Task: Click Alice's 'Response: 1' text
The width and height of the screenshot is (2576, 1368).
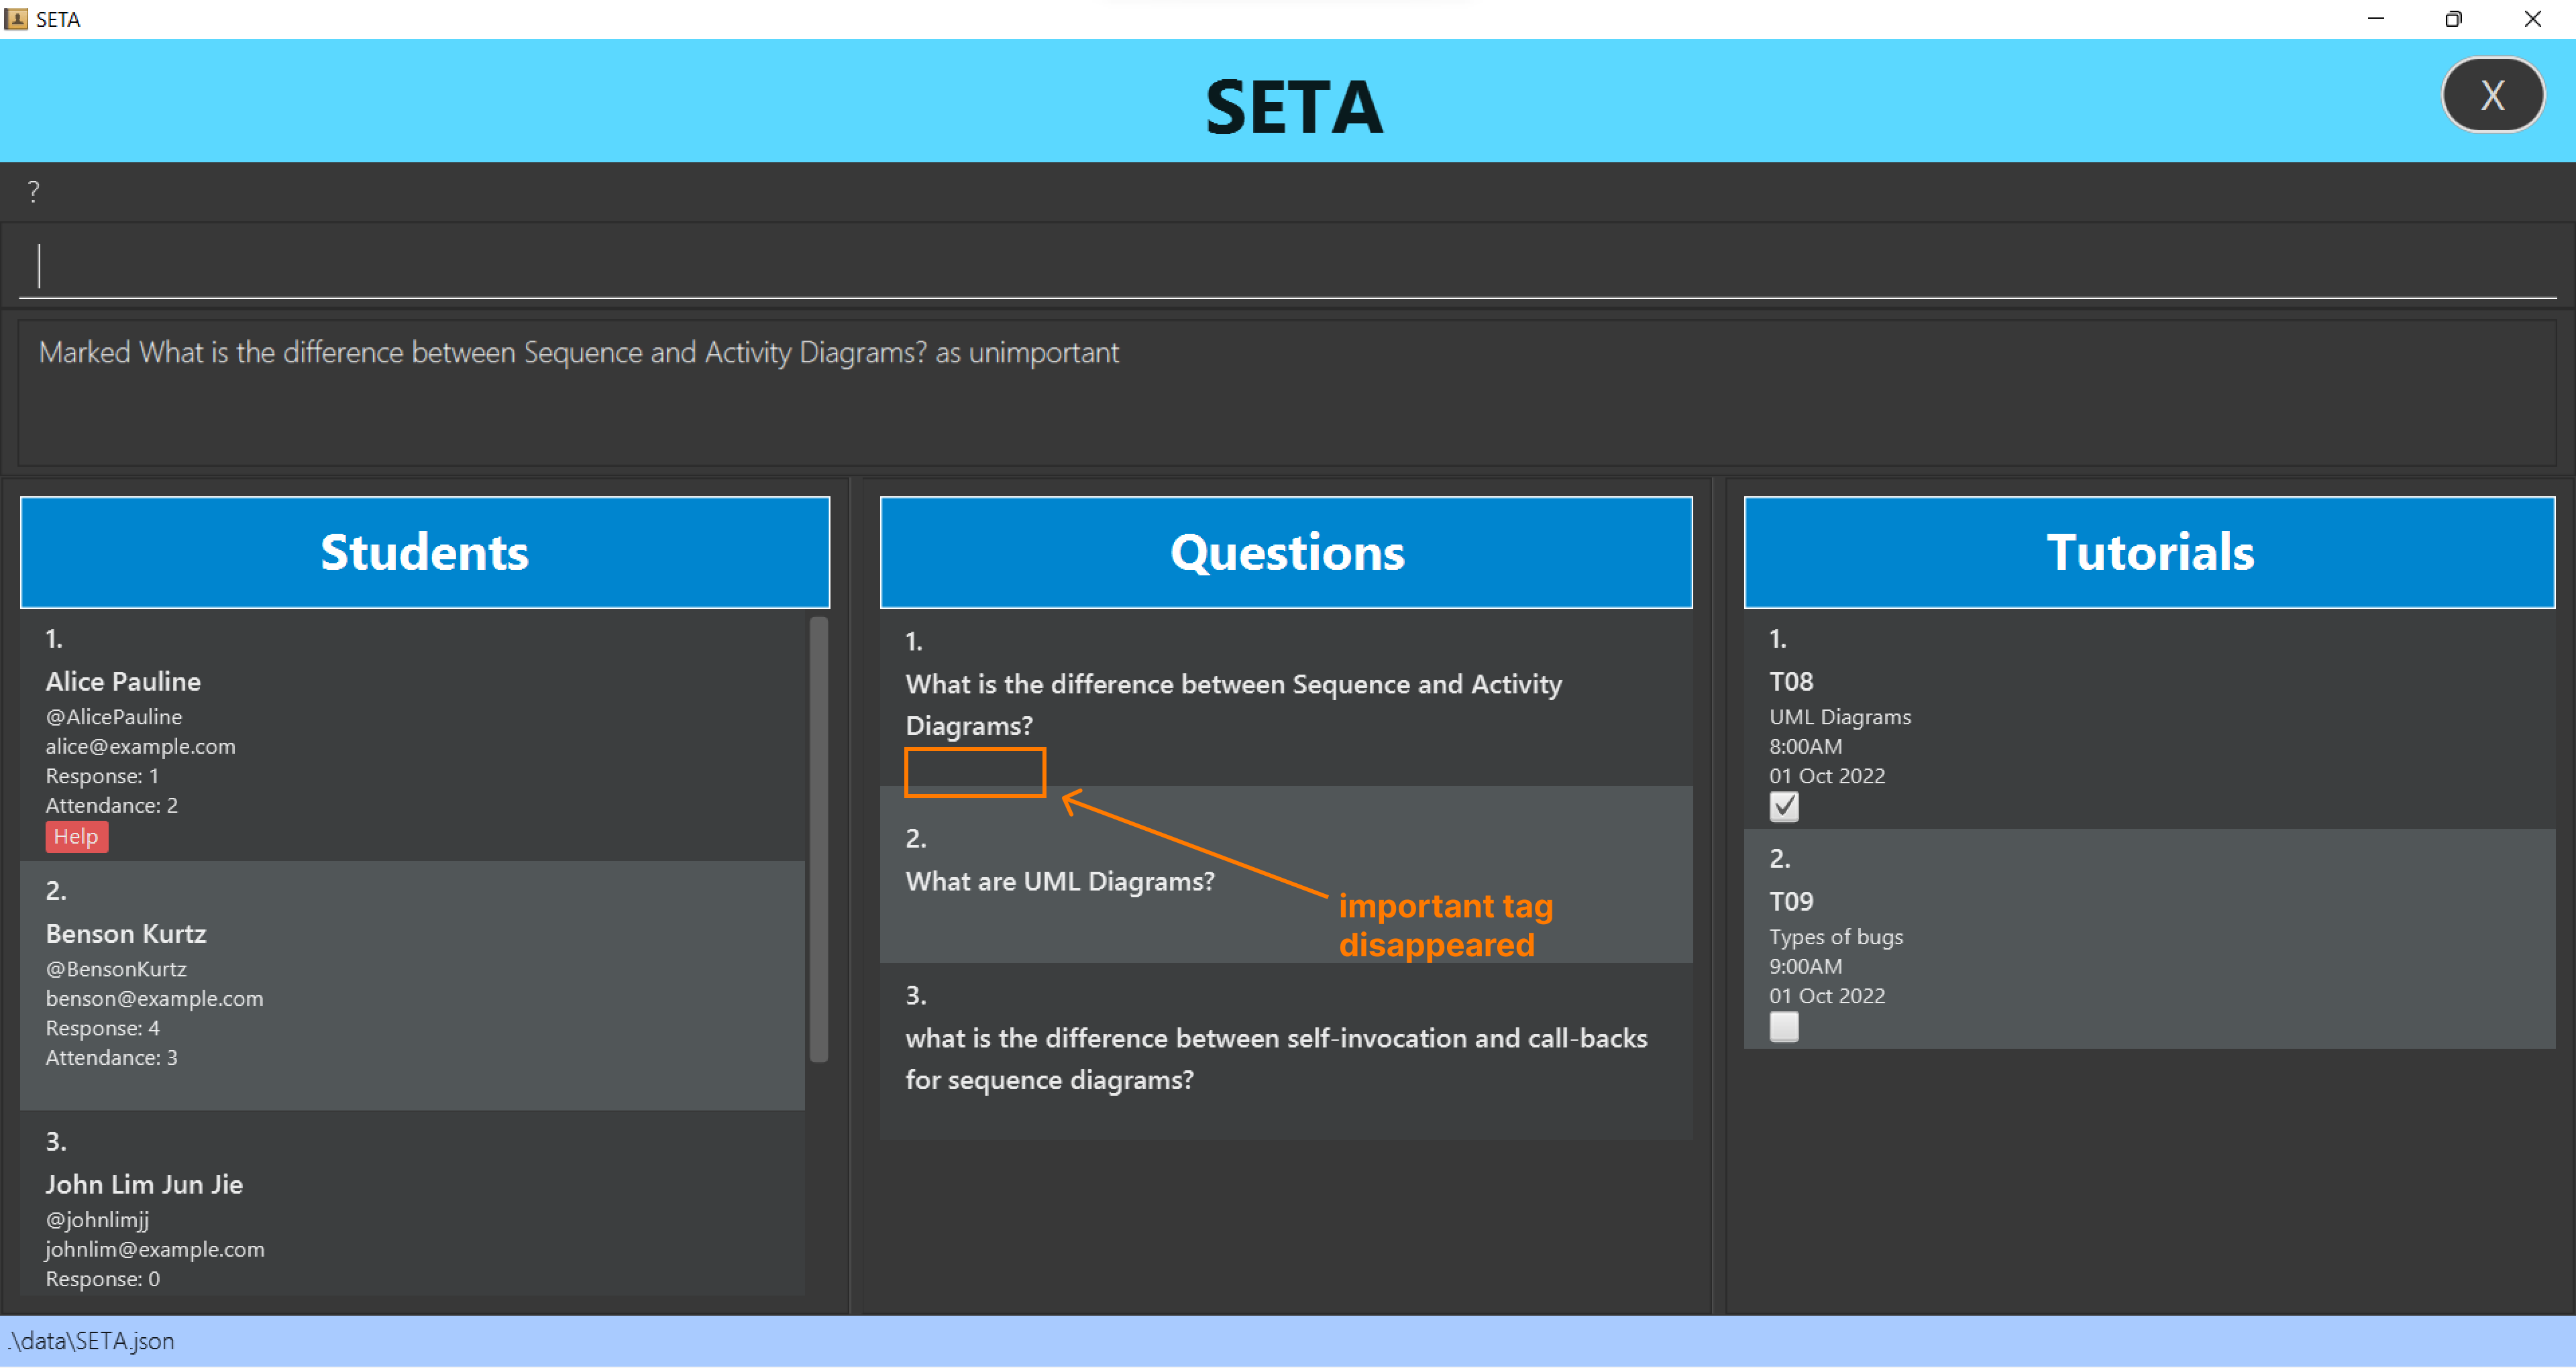Action: [102, 776]
